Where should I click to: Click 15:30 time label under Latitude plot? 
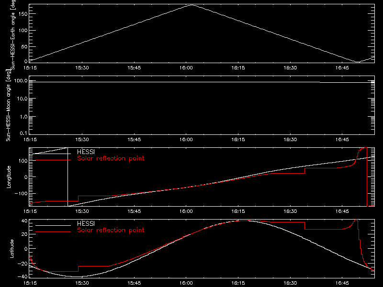82,283
